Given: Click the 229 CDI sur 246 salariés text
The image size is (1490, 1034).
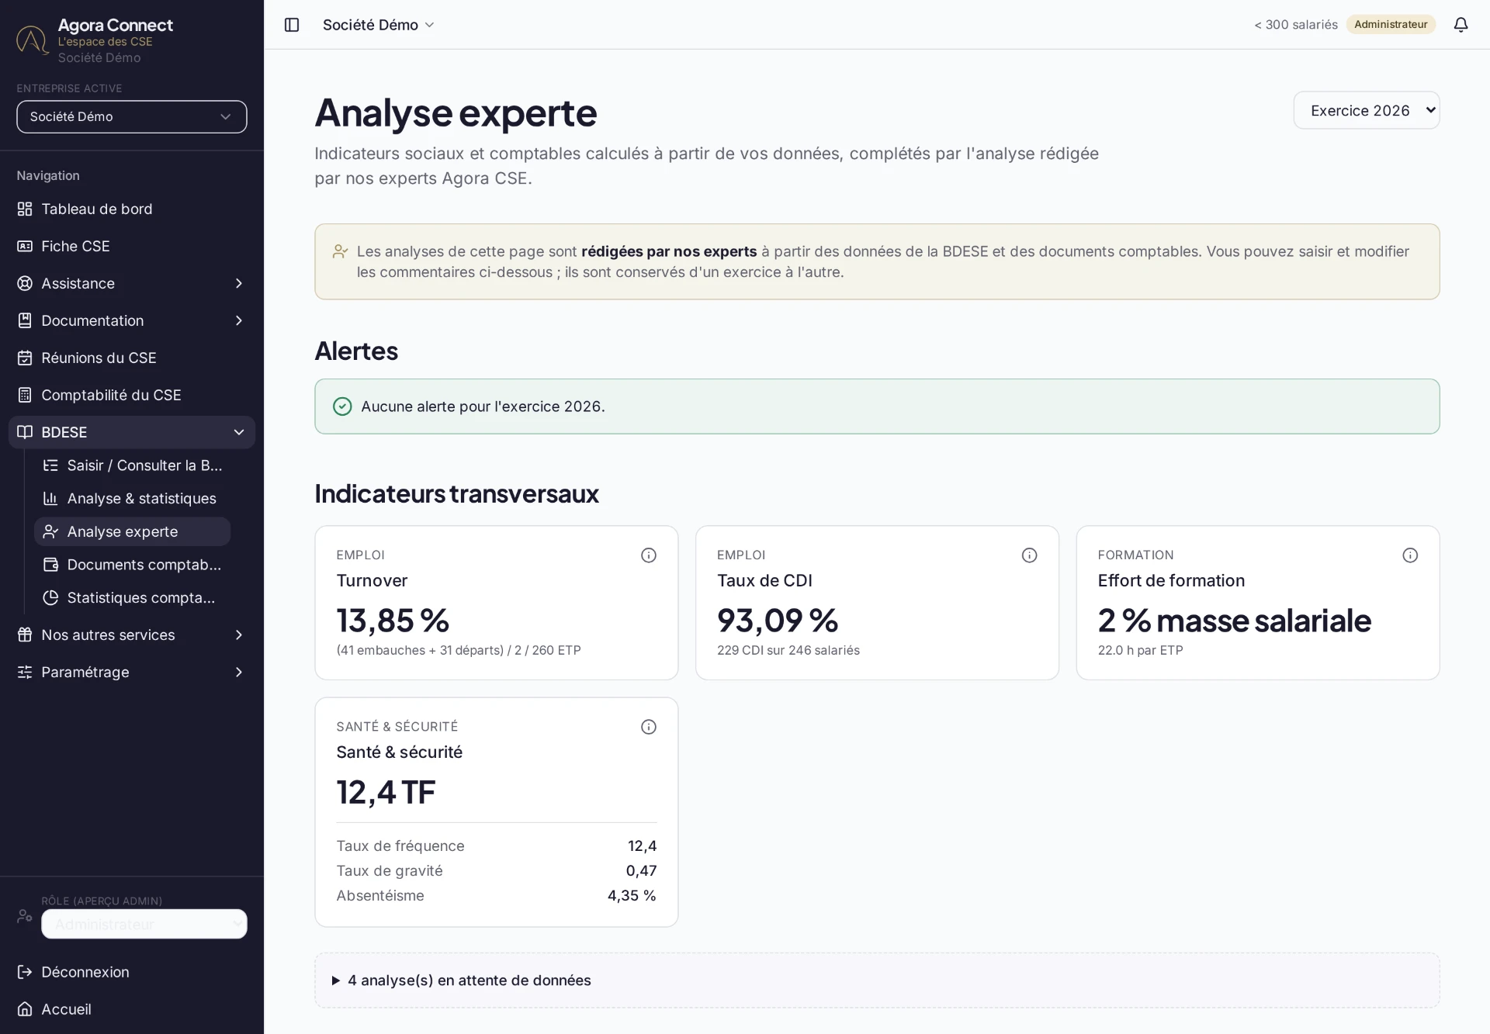Looking at the screenshot, I should point(788,651).
